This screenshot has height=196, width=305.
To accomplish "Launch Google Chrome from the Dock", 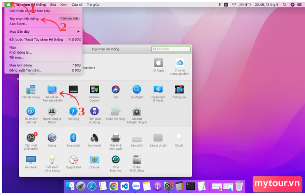I will (x=113, y=186).
